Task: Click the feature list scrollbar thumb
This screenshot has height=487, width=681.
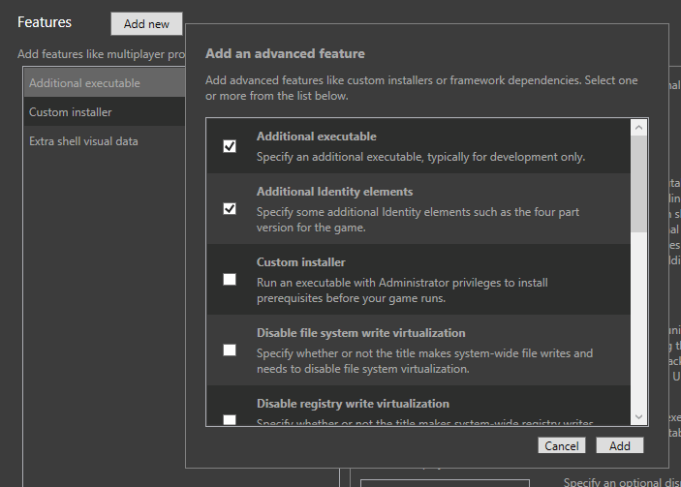Action: point(638,184)
